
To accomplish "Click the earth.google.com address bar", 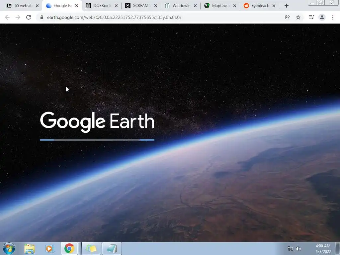I will click(160, 17).
